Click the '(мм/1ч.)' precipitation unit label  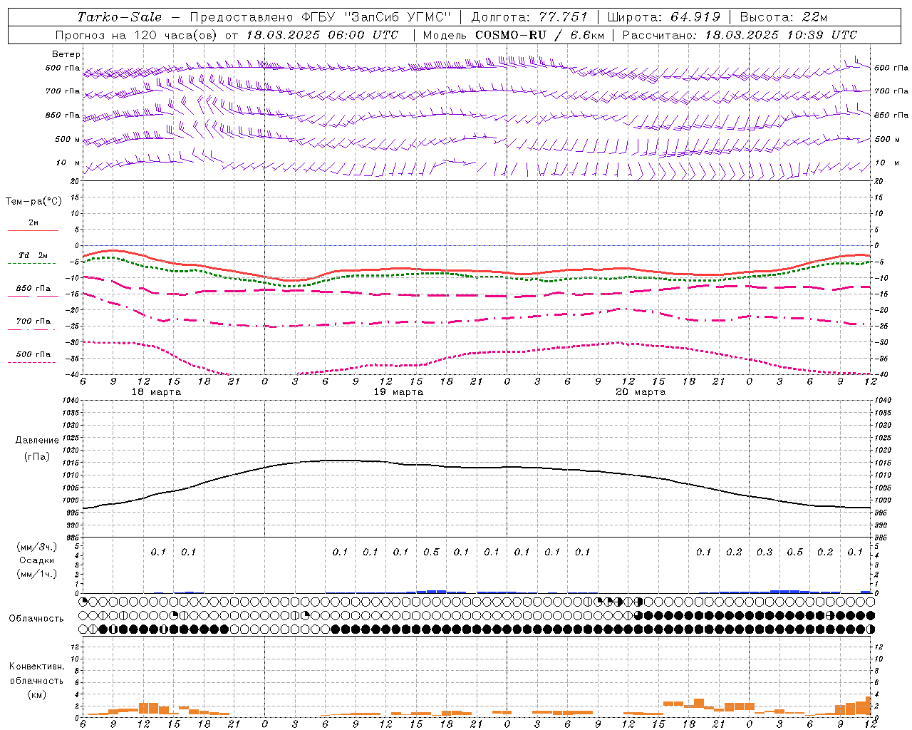click(37, 574)
